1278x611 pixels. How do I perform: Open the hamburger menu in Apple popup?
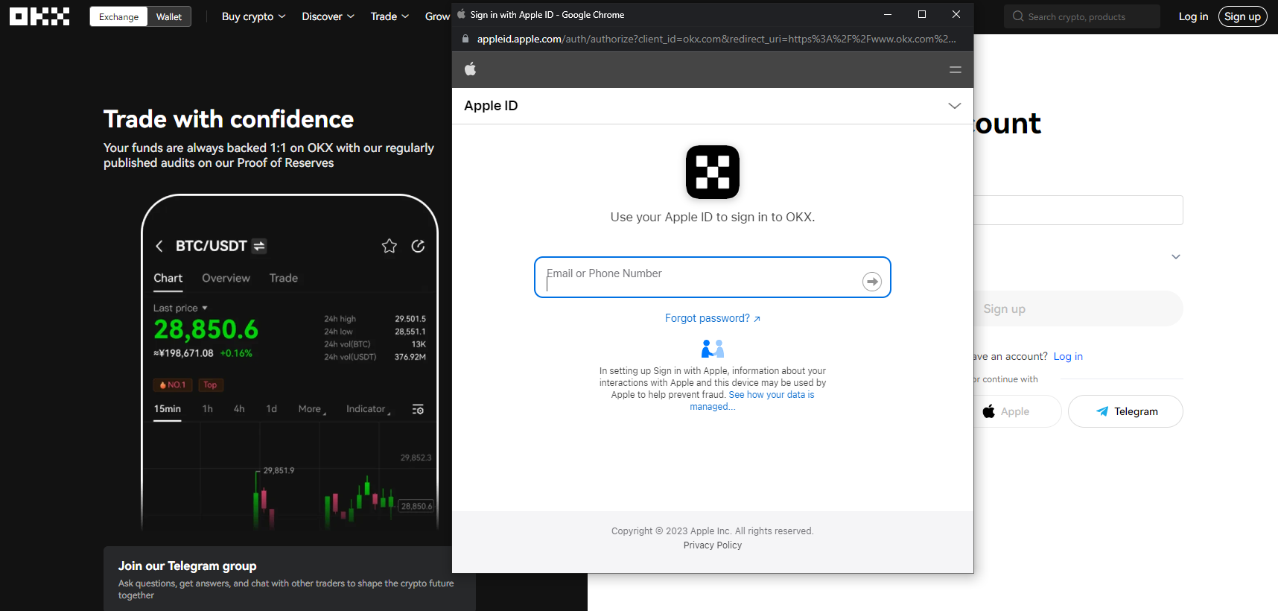point(956,69)
